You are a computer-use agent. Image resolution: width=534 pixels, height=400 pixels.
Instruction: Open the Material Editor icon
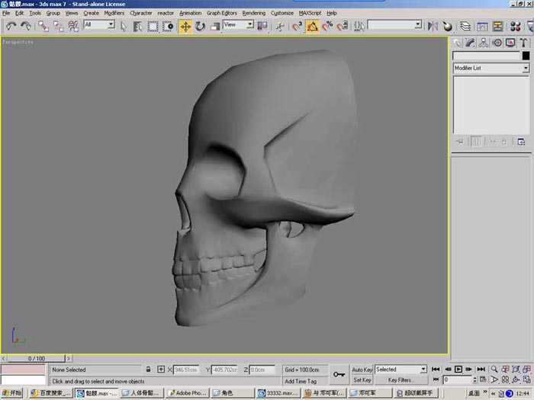coord(515,26)
